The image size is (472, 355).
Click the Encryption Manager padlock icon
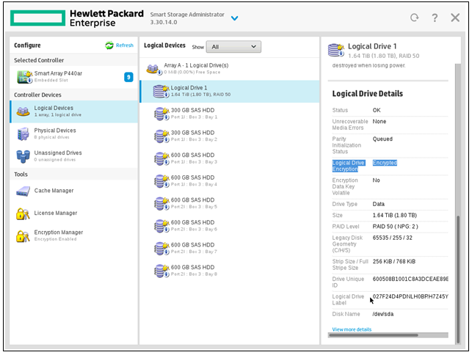tap(23, 236)
